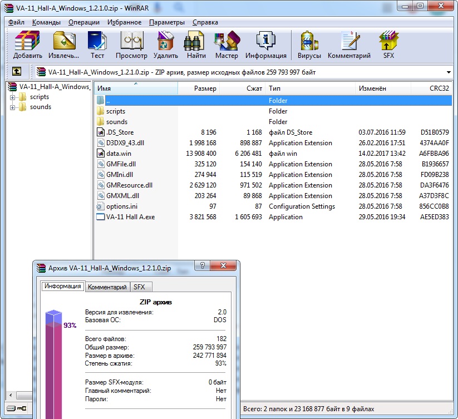
Task: Open the Файл menu
Action: coord(16,22)
